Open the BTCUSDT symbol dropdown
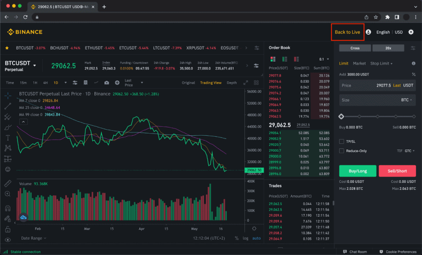 point(35,65)
